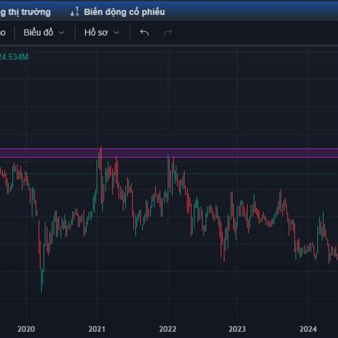The image size is (338, 338).
Task: Click the 2021 label on the time axis
Action: click(x=97, y=329)
